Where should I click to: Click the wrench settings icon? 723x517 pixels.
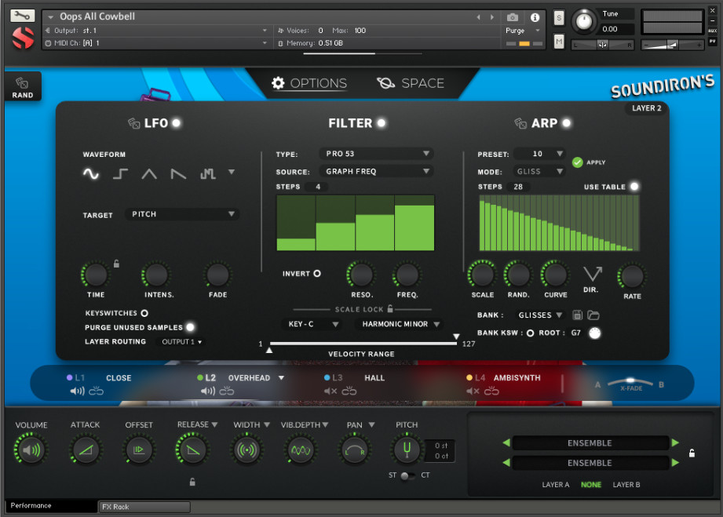tap(22, 16)
